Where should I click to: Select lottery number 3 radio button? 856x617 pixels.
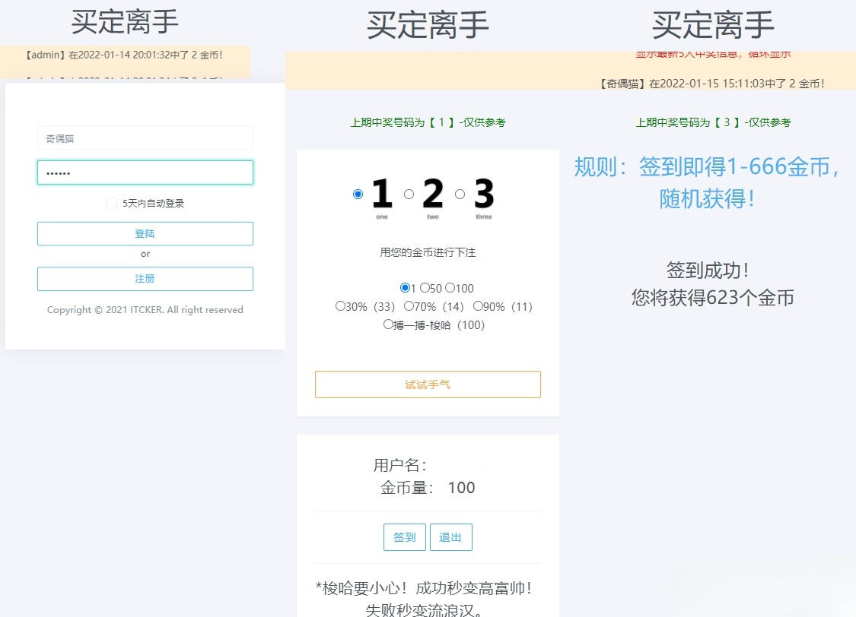[460, 194]
